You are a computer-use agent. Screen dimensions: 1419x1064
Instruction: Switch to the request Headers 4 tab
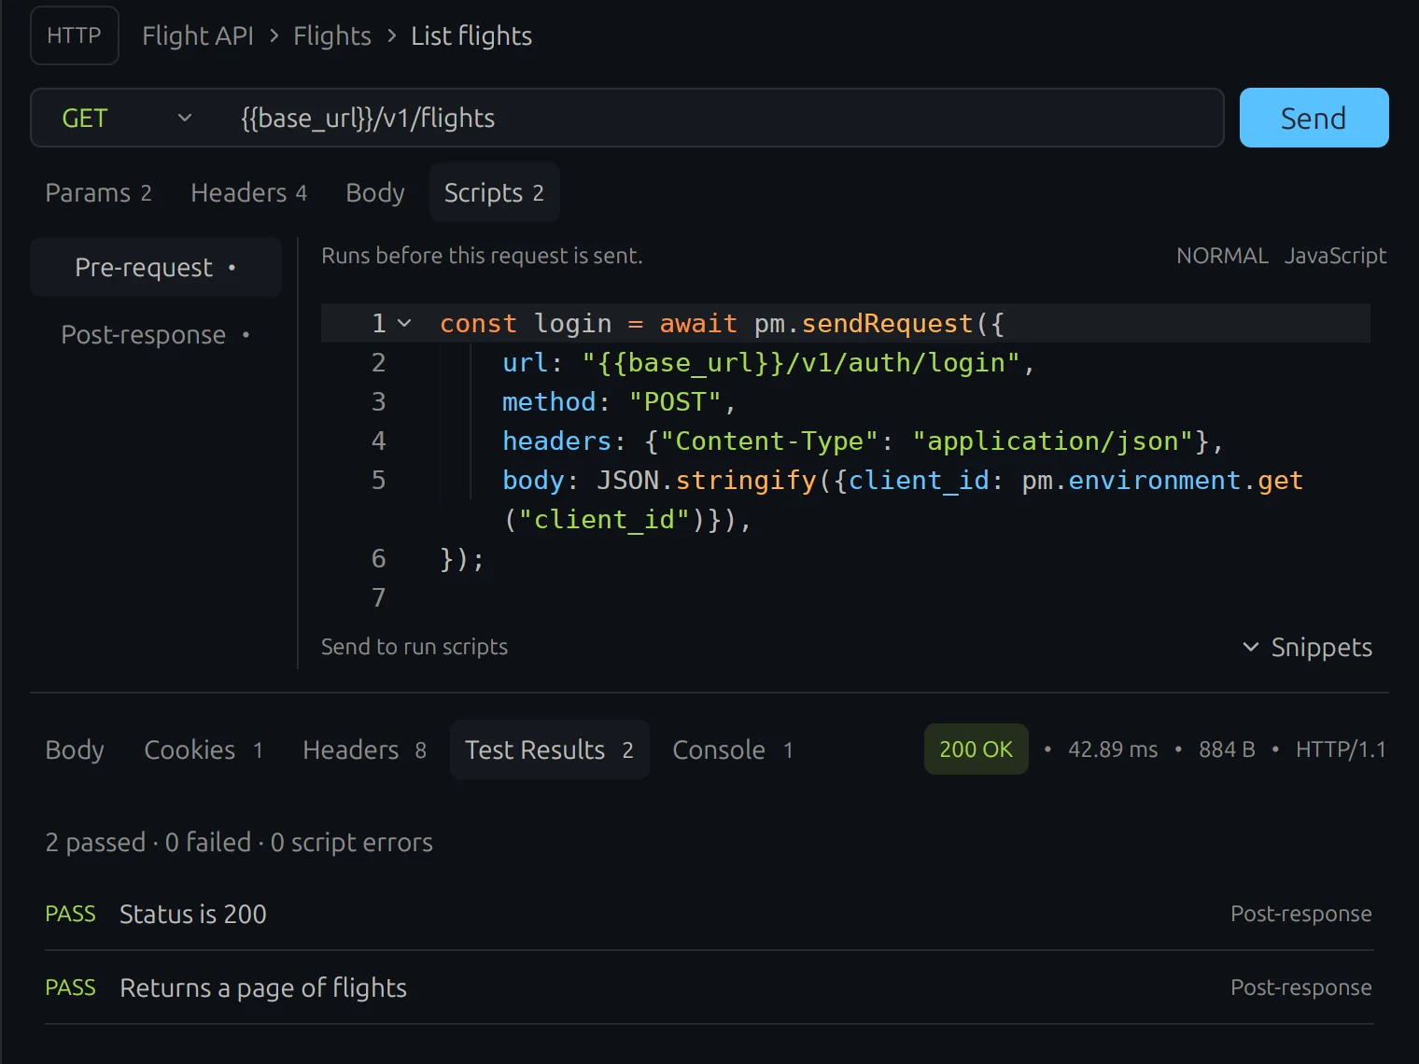(x=248, y=192)
